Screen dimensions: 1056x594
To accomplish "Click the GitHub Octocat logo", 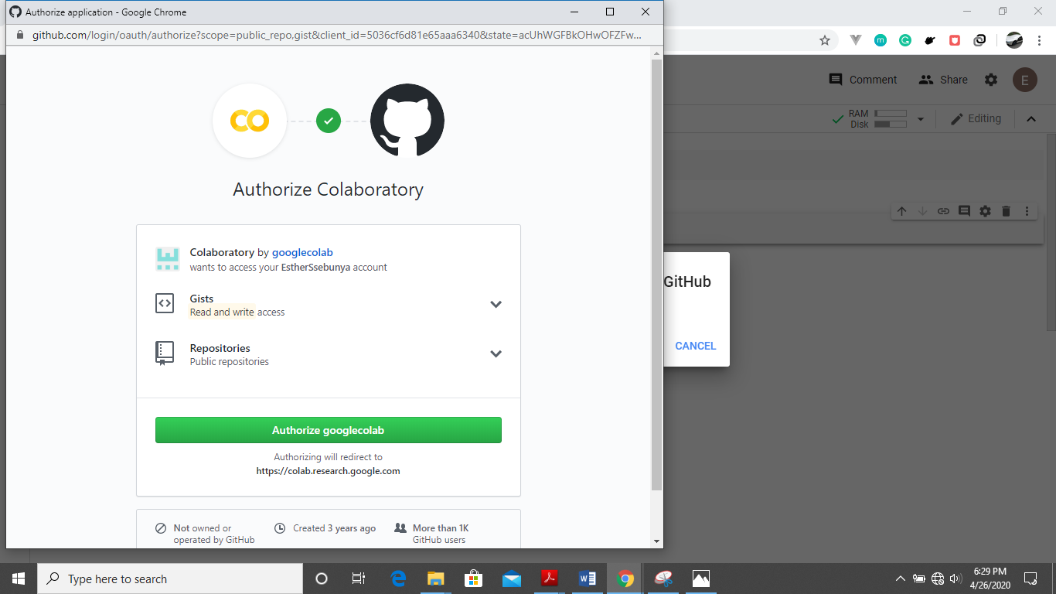I will coord(407,121).
